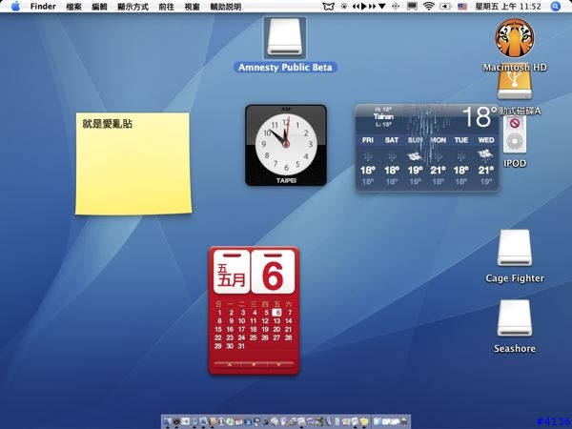Screen dimensions: 572x429
Task: Click the 五月 month panel on calendar
Action: [x=232, y=272]
